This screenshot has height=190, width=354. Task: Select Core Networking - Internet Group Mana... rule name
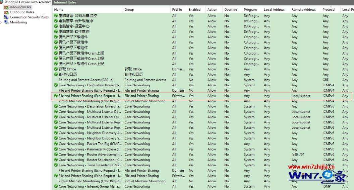tap(90, 186)
